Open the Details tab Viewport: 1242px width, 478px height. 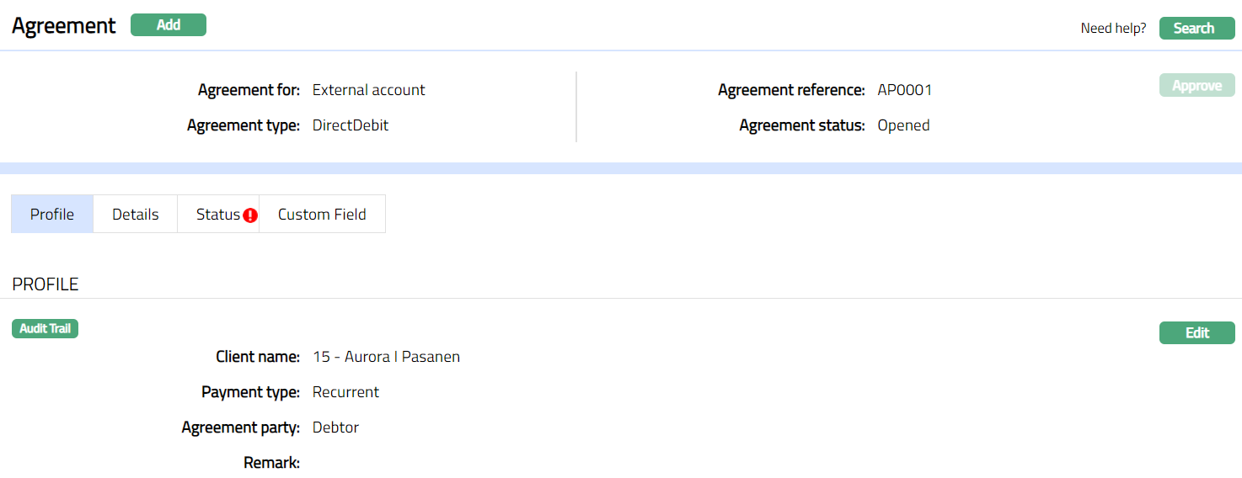click(x=136, y=215)
